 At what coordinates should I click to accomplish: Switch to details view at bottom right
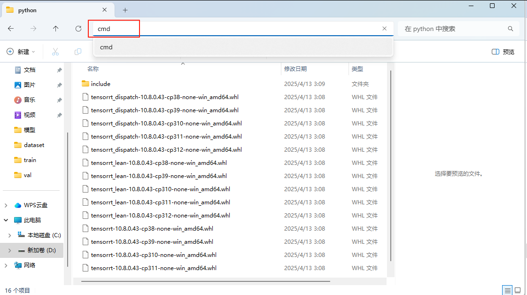click(x=508, y=290)
